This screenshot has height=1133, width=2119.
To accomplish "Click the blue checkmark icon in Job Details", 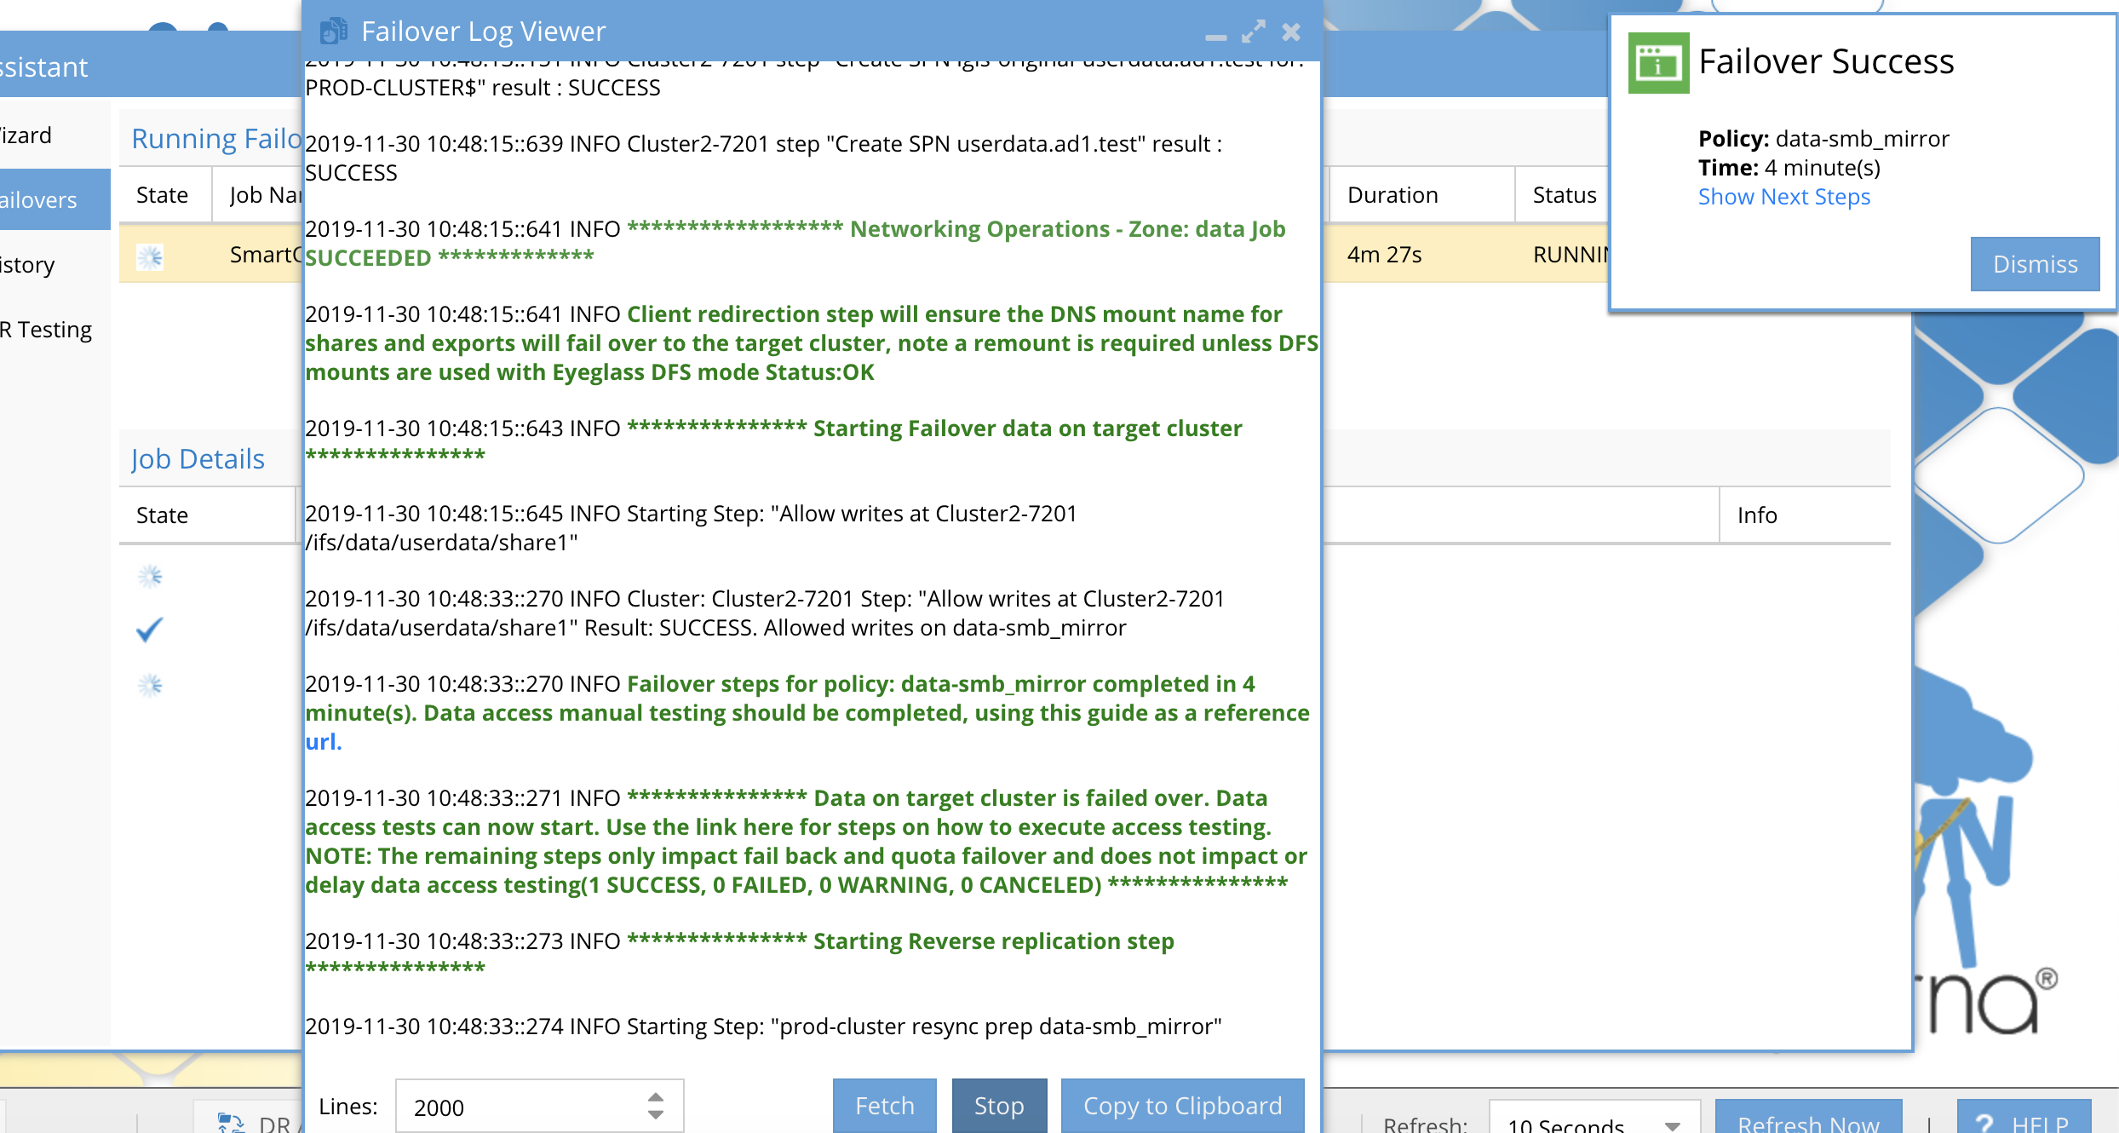I will 149,630.
